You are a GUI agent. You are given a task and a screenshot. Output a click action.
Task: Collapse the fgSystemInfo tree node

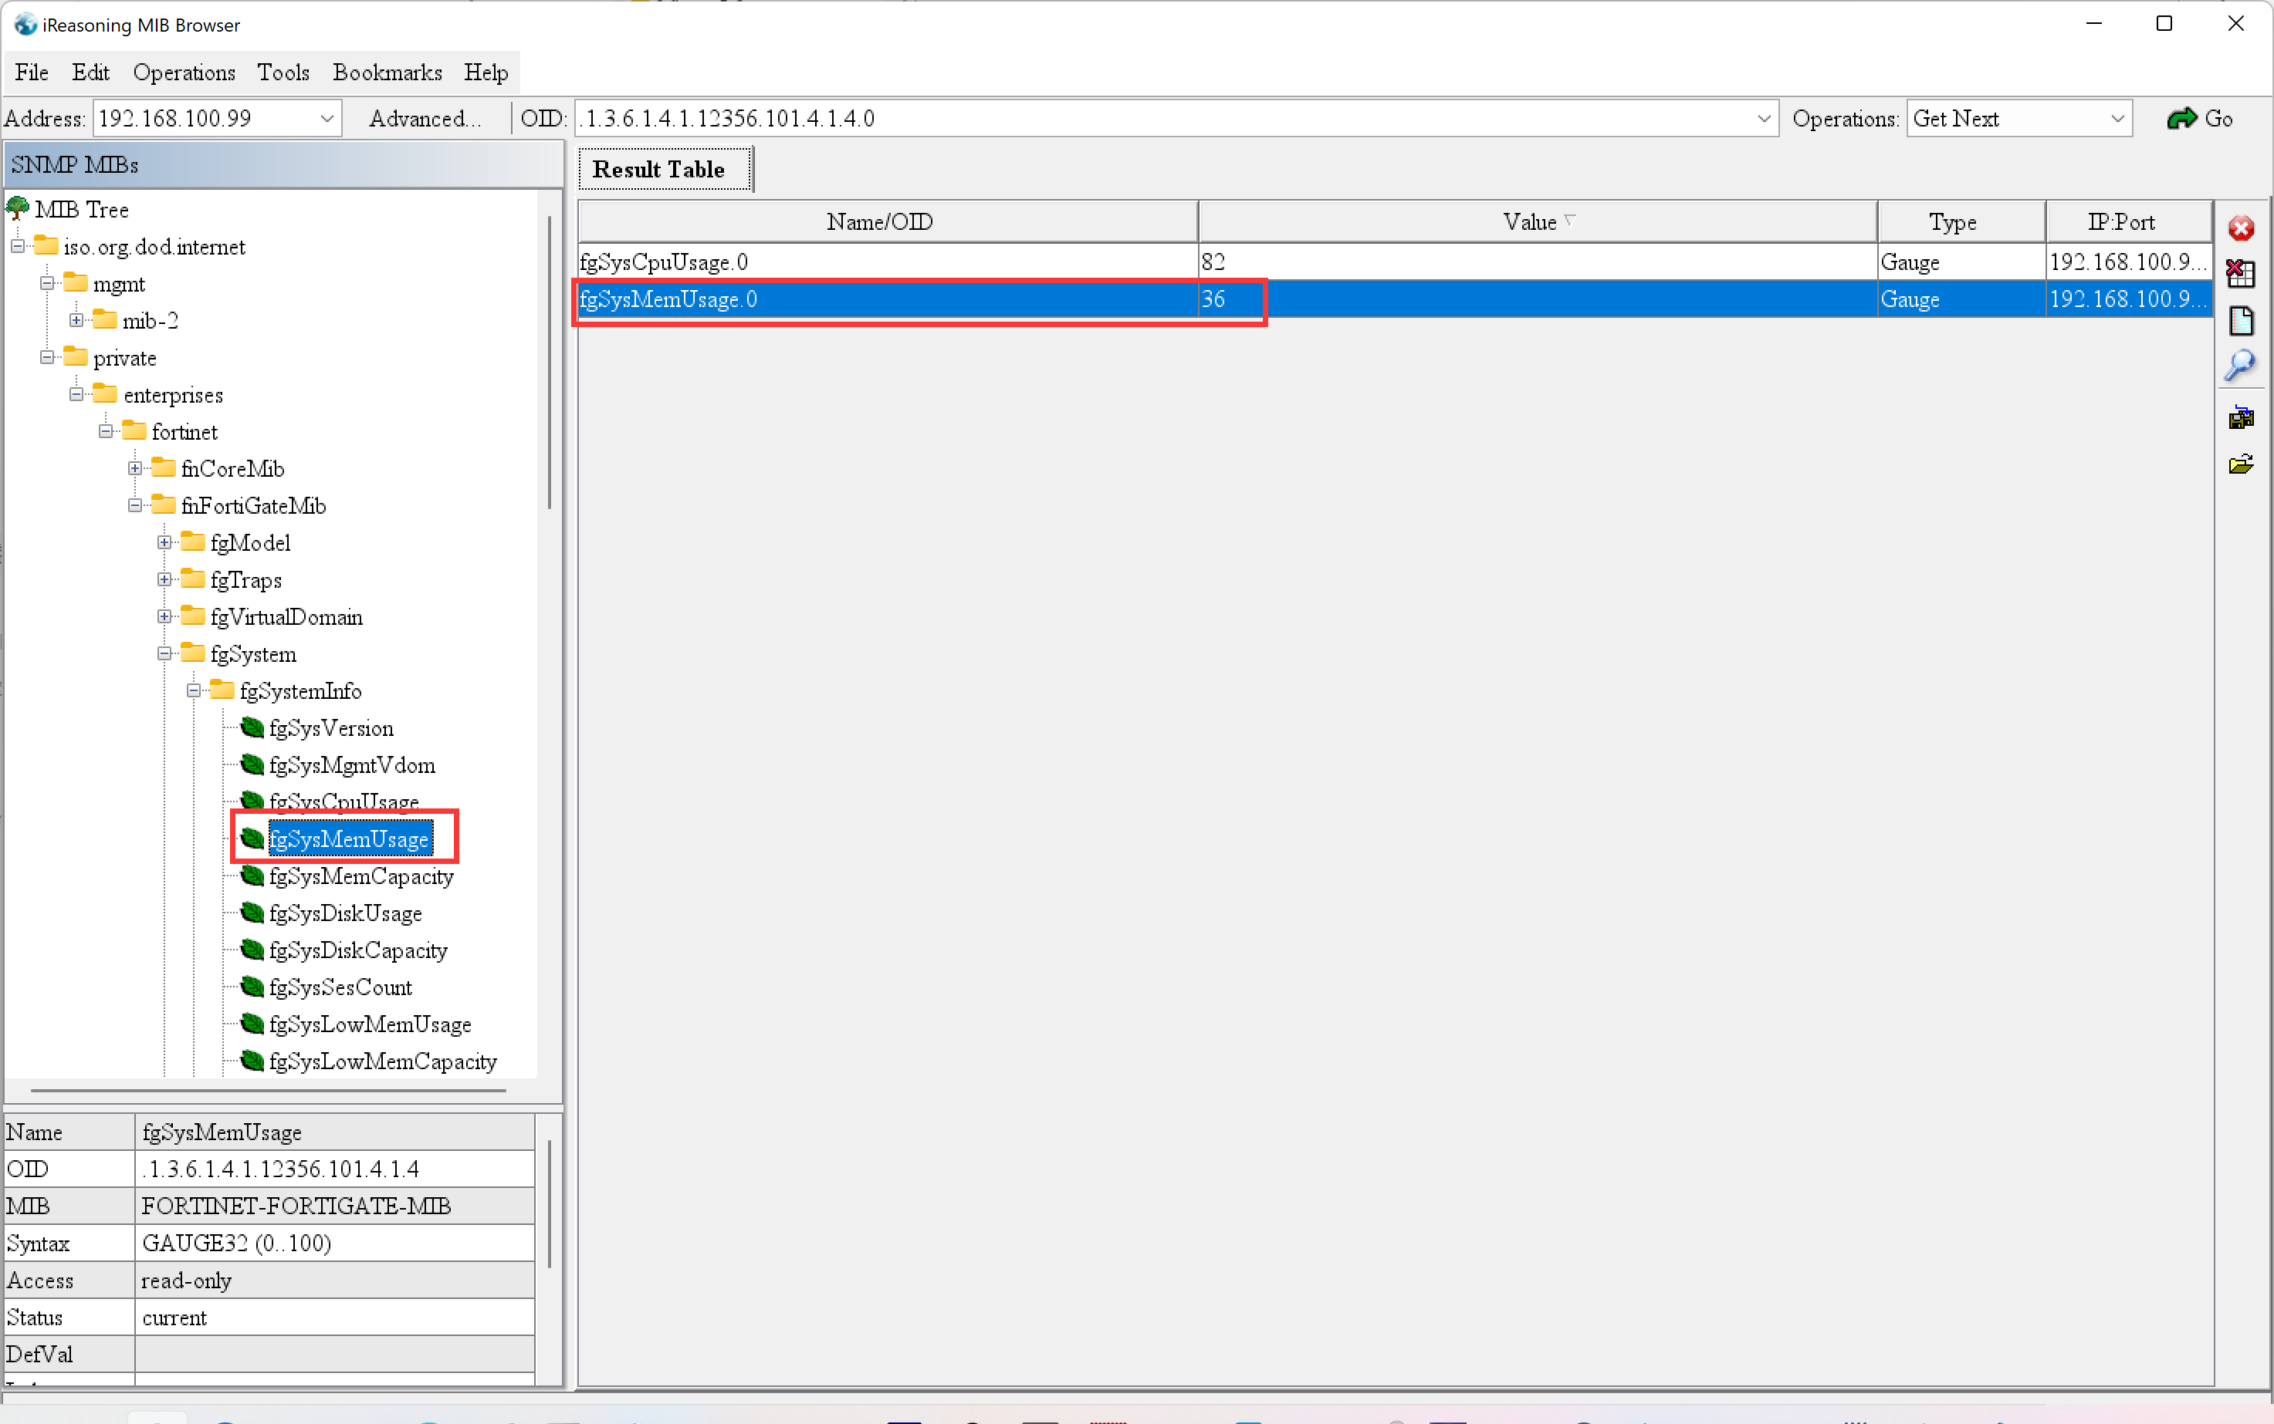tap(193, 691)
